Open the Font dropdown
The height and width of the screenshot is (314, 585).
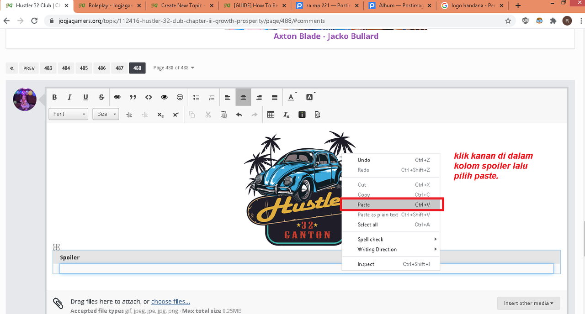coord(69,114)
